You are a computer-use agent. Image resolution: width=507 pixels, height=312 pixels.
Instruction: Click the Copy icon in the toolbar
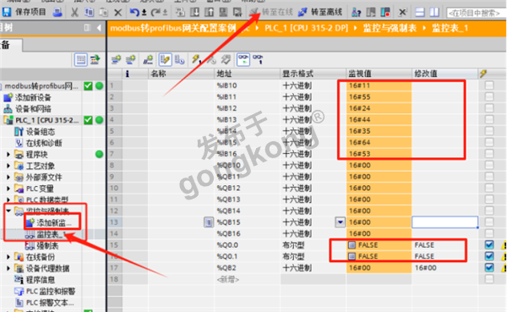pyautogui.click(x=89, y=13)
